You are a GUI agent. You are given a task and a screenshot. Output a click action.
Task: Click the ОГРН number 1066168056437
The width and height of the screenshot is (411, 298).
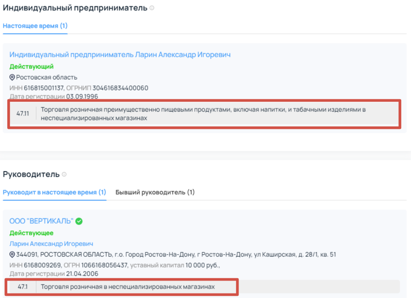point(107,265)
